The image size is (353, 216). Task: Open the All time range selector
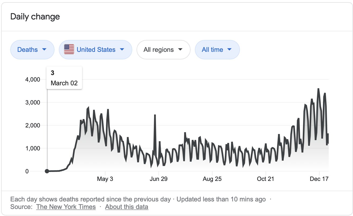[217, 50]
